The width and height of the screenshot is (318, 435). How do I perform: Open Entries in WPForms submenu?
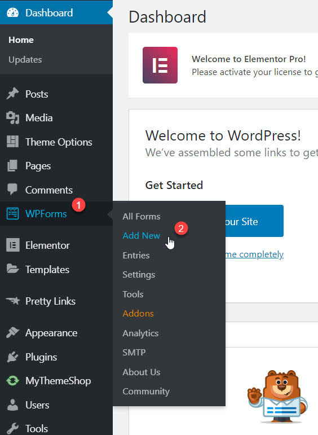(136, 255)
